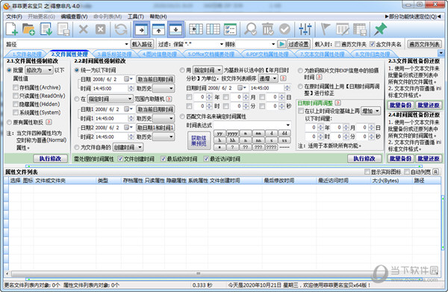Screen dimensions: 448x292
Task: Click the green checklist options icon
Action: click(230, 29)
